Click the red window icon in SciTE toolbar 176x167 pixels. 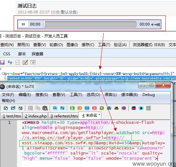pyautogui.click(x=134, y=108)
